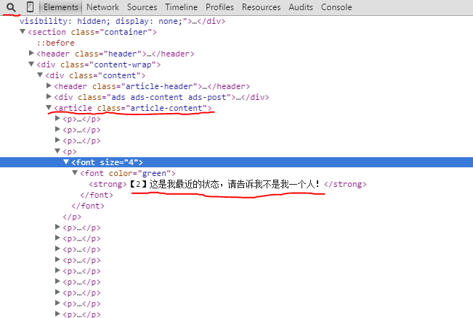
Task: Open the Sources tab
Action: [142, 7]
